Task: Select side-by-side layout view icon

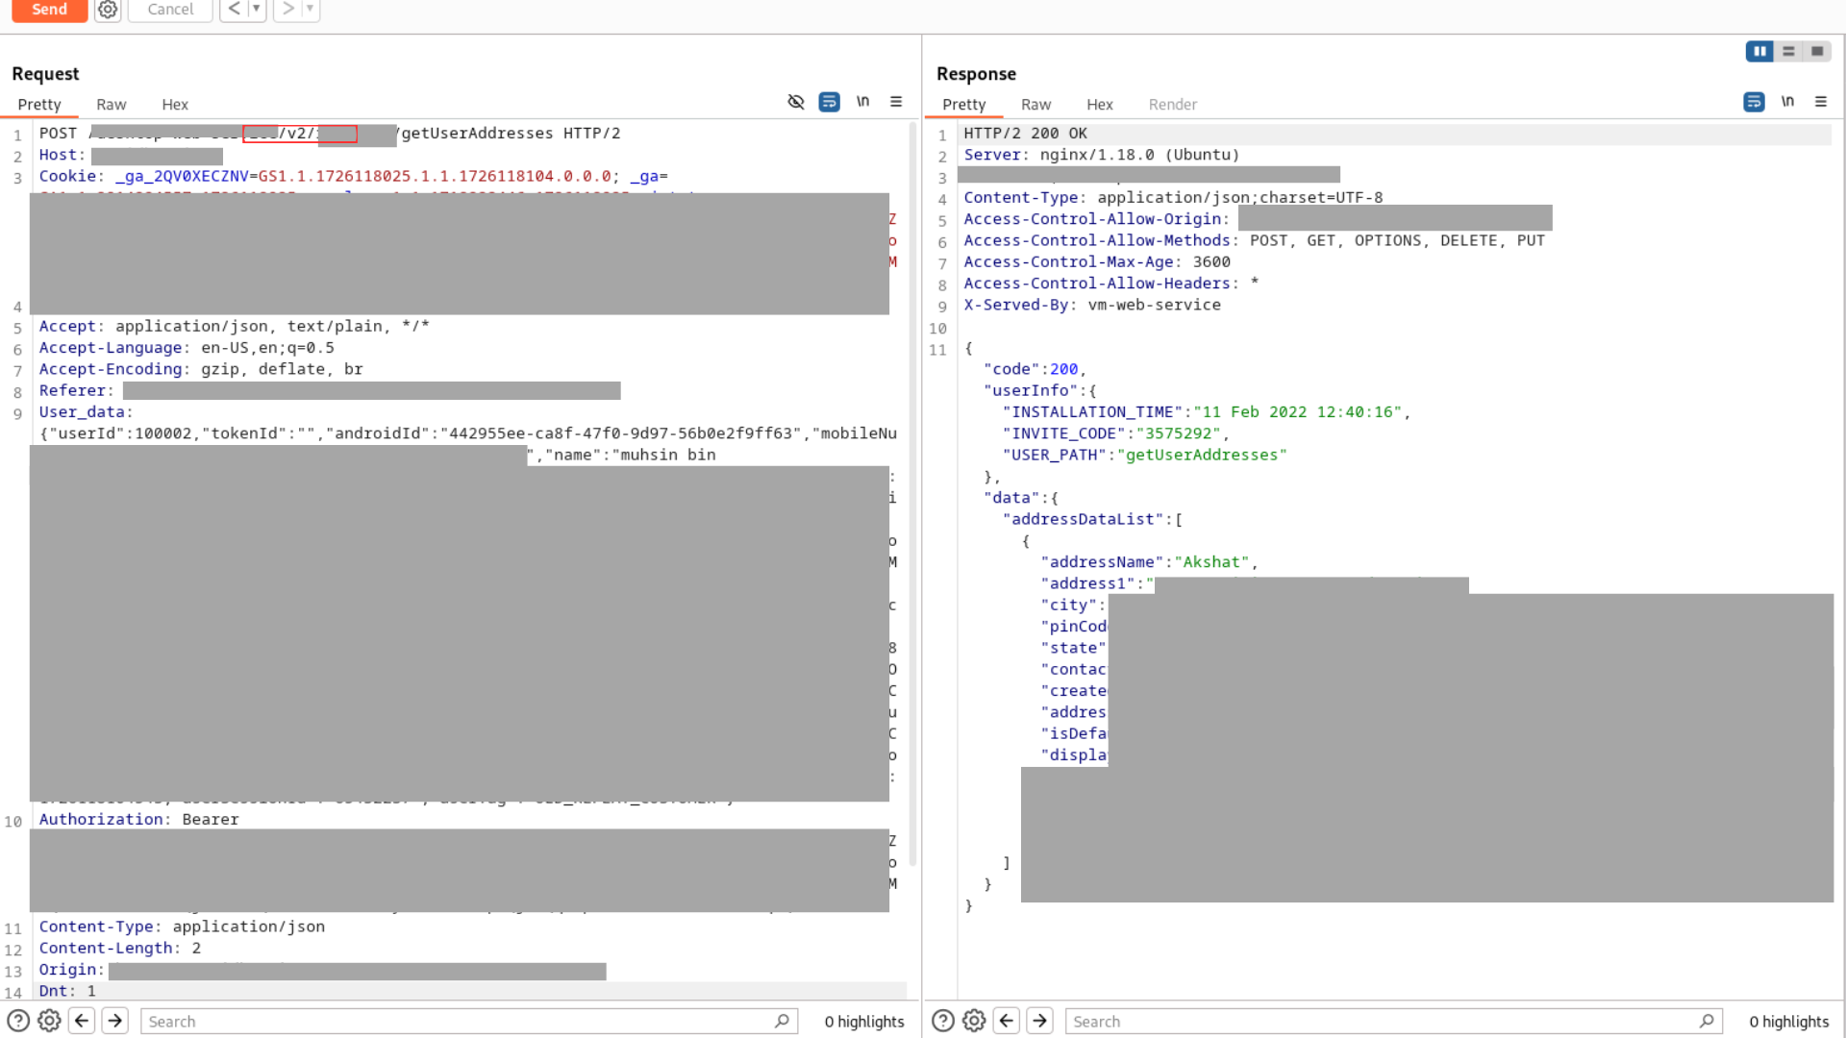Action: pyautogui.click(x=1759, y=52)
